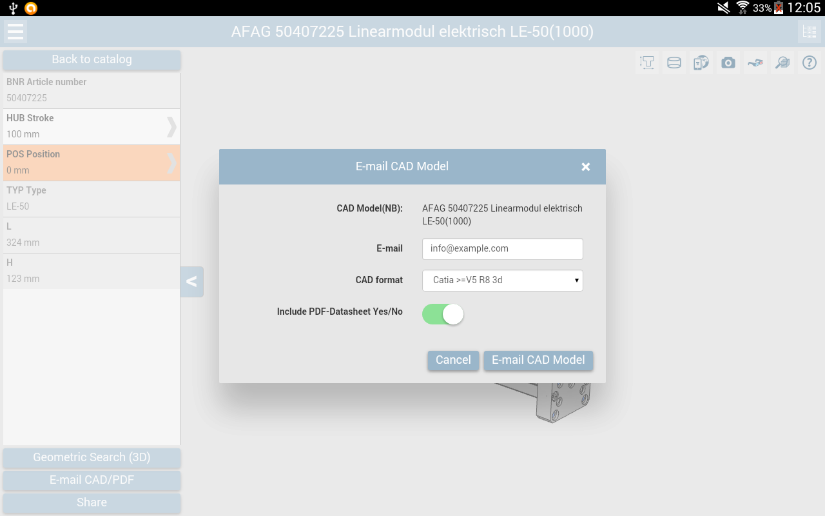Click the CAD Model(NB) name text
825x516 pixels.
tap(502, 215)
